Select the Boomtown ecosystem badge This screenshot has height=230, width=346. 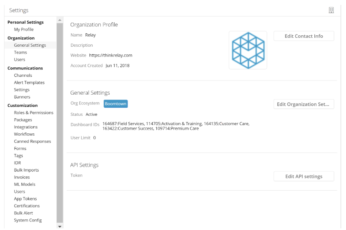(x=116, y=104)
